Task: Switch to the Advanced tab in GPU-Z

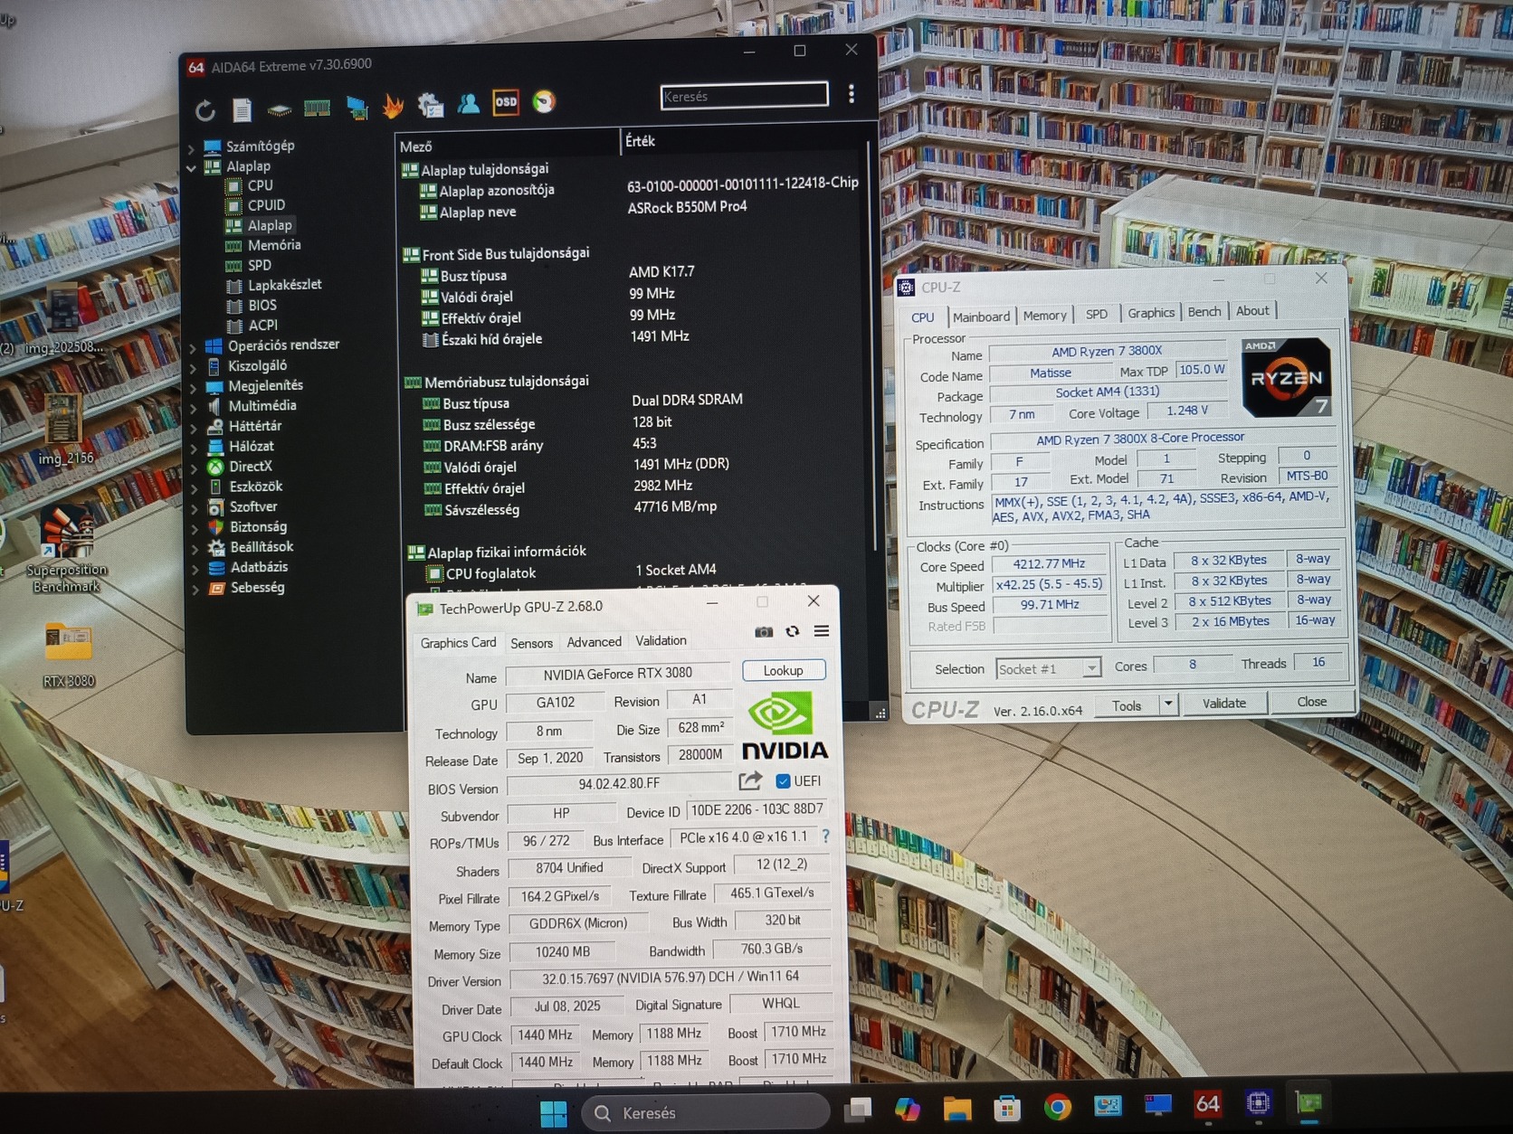Action: pos(594,642)
